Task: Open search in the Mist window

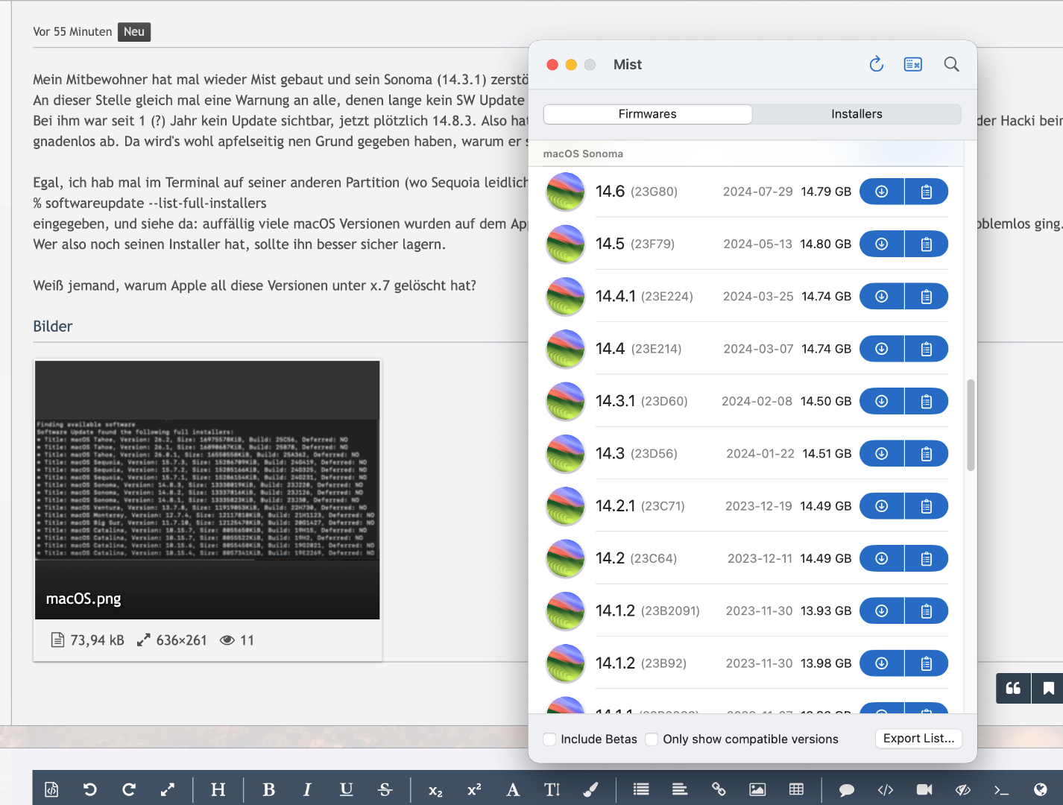Action: [951, 64]
